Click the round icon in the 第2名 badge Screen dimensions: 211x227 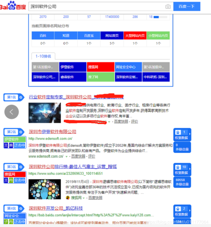click(21, 132)
